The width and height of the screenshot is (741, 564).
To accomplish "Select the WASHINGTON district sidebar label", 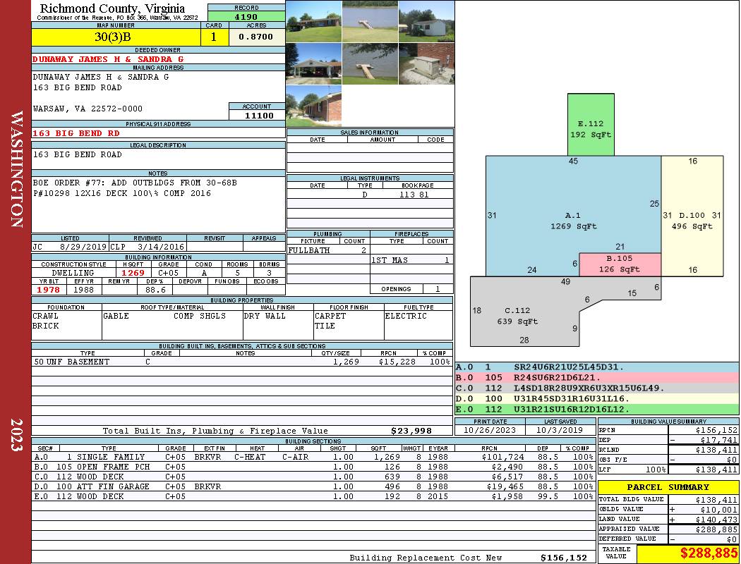I will point(16,169).
